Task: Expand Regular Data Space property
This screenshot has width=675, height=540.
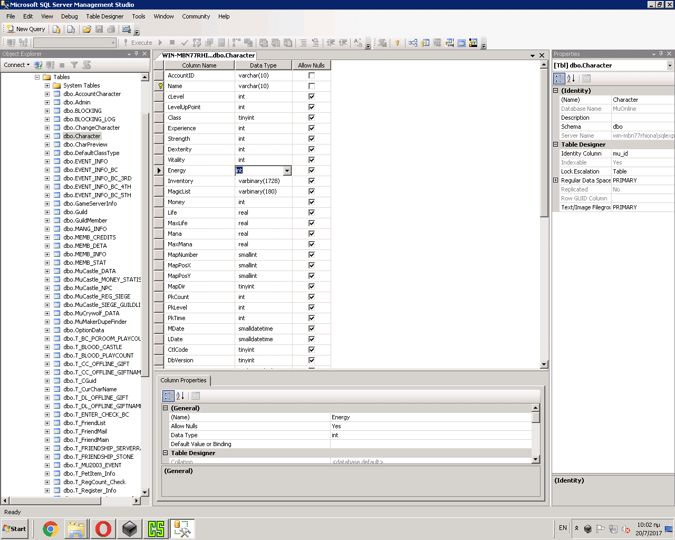Action: [555, 180]
